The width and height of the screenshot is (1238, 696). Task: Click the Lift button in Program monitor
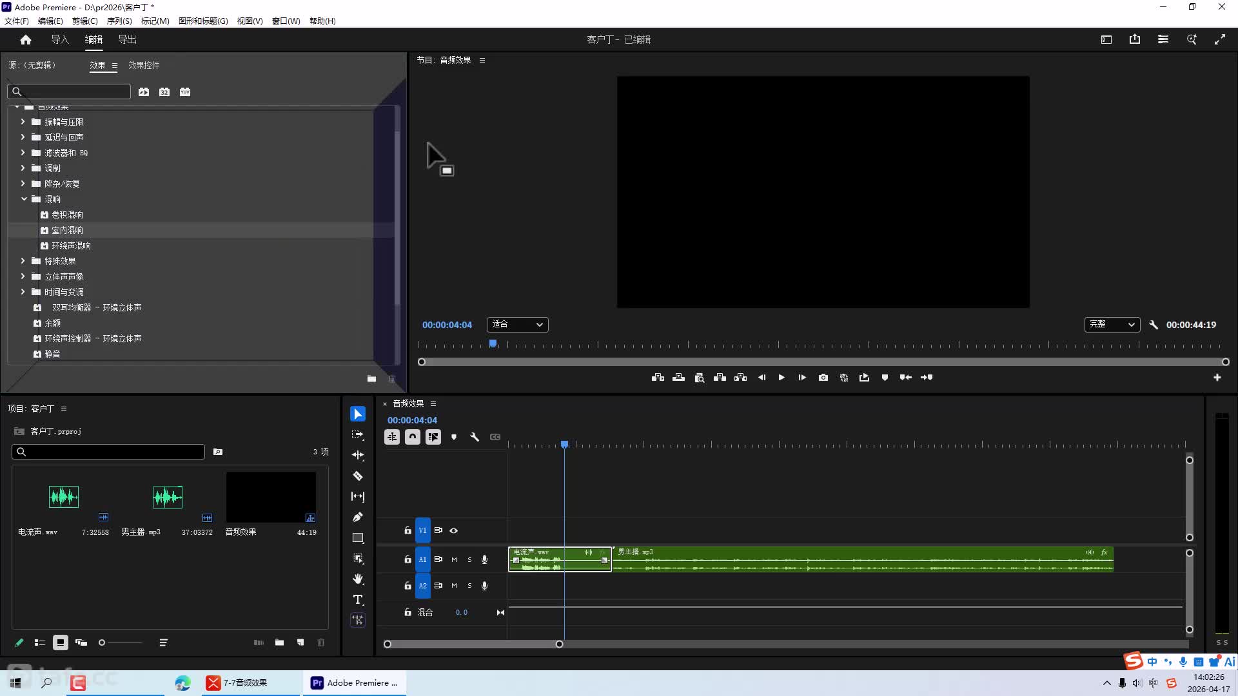[x=720, y=378]
